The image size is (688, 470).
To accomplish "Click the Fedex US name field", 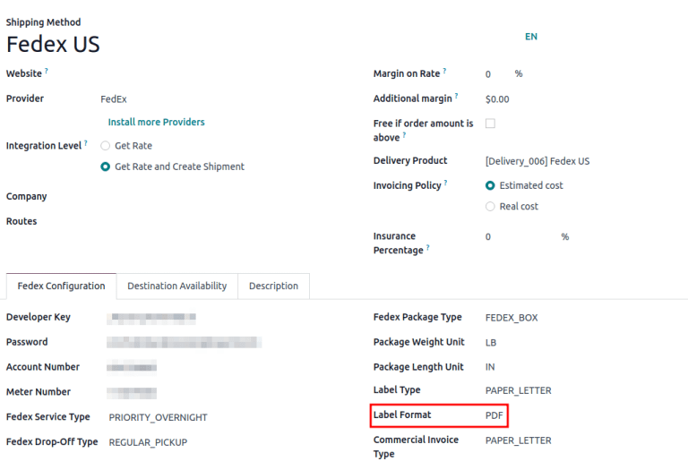I will tap(54, 45).
